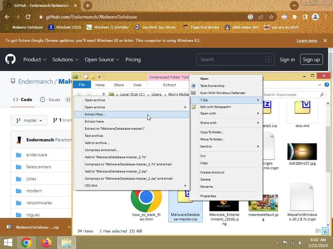Open Windows ISOs bookmark

coord(65,27)
